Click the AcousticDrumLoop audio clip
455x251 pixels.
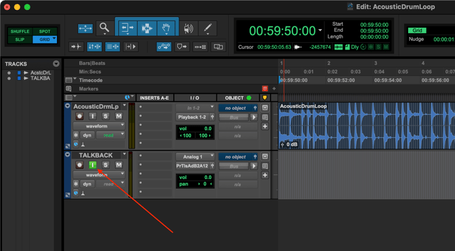click(366, 126)
